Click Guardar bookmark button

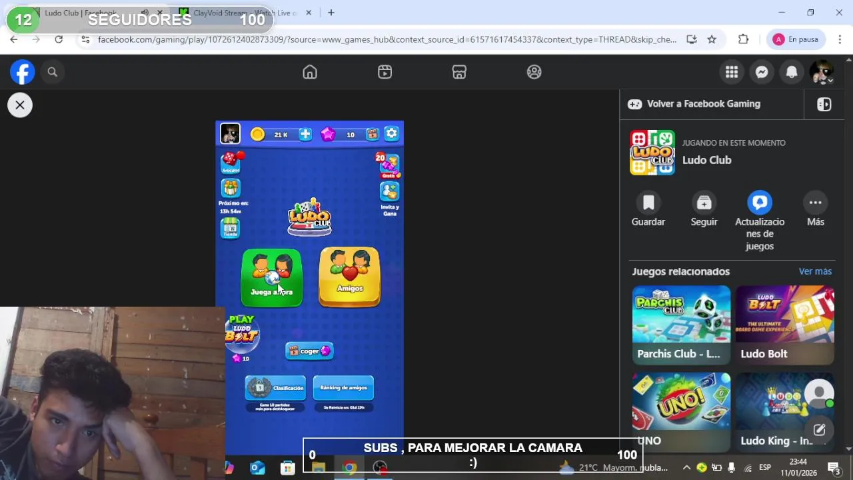tap(648, 209)
